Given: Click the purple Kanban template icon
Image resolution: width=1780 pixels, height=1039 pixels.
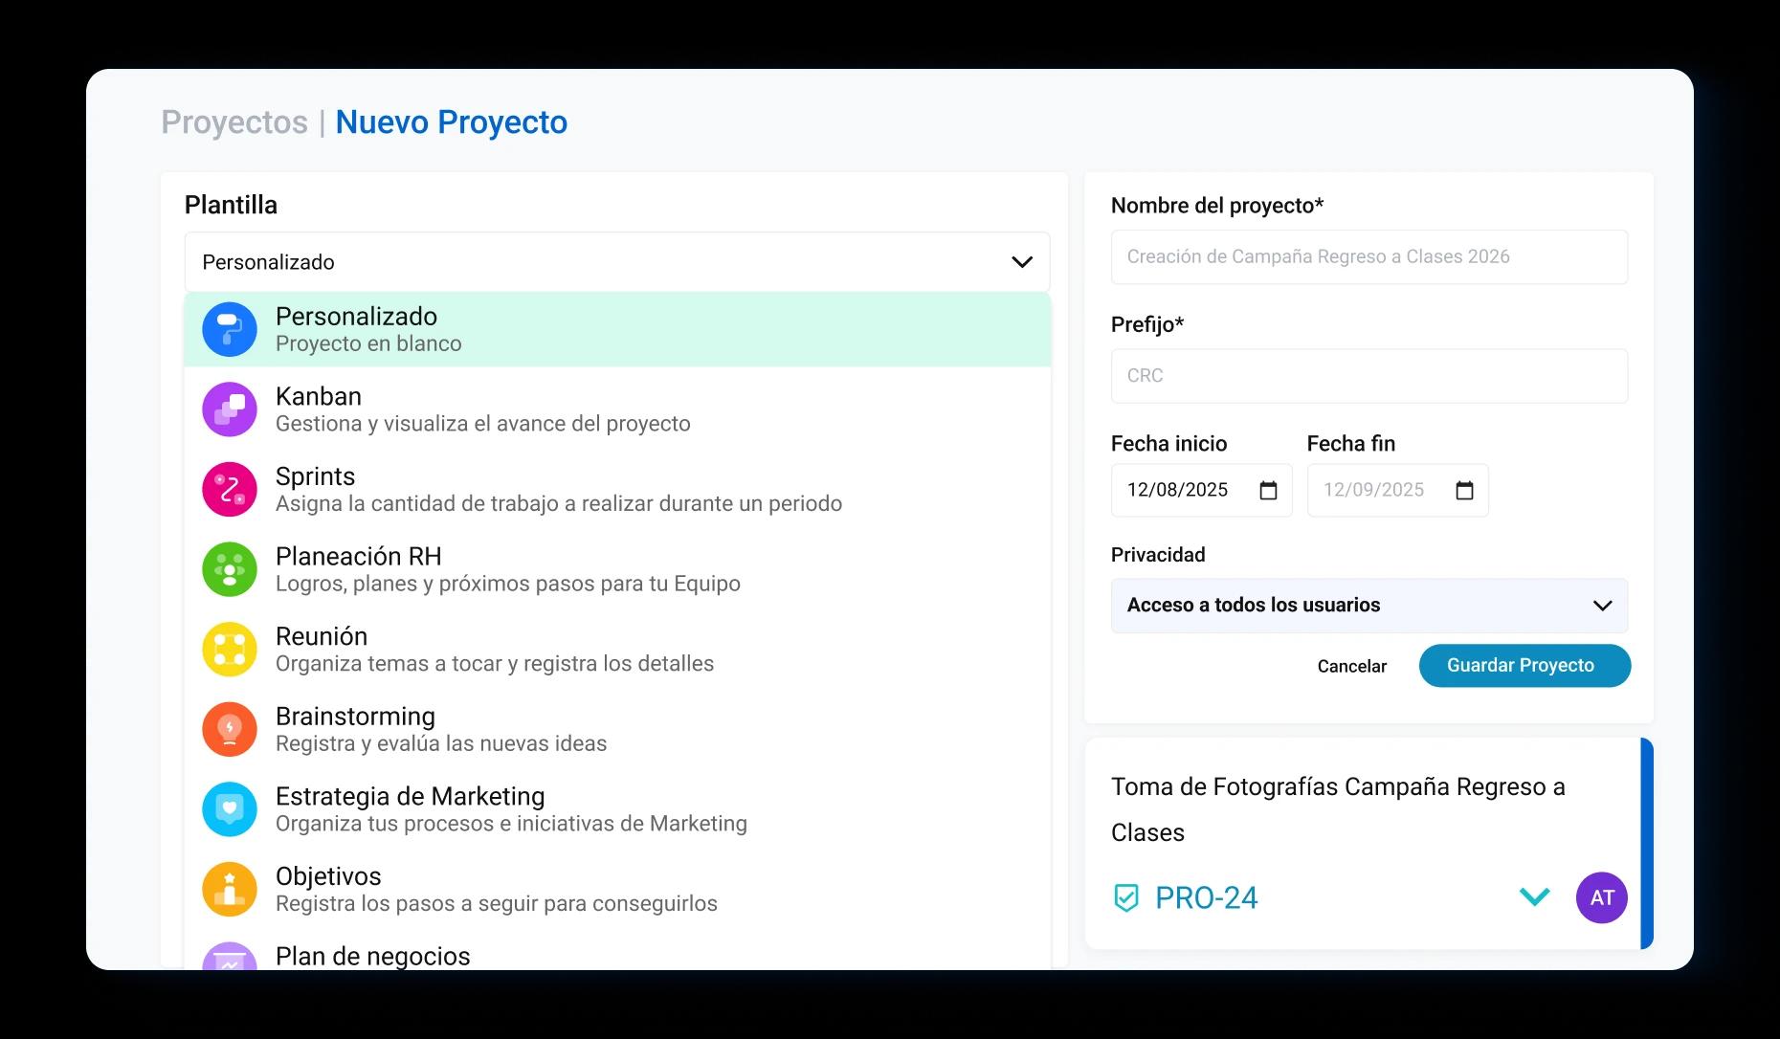Looking at the screenshot, I should (x=230, y=409).
